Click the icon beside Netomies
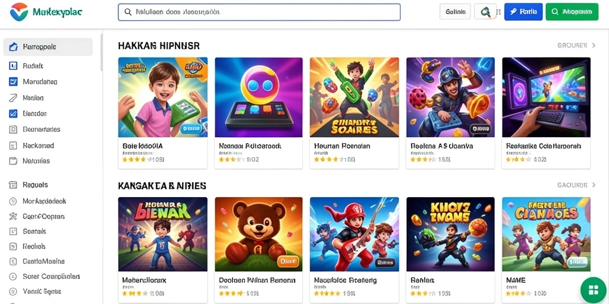 point(13,161)
